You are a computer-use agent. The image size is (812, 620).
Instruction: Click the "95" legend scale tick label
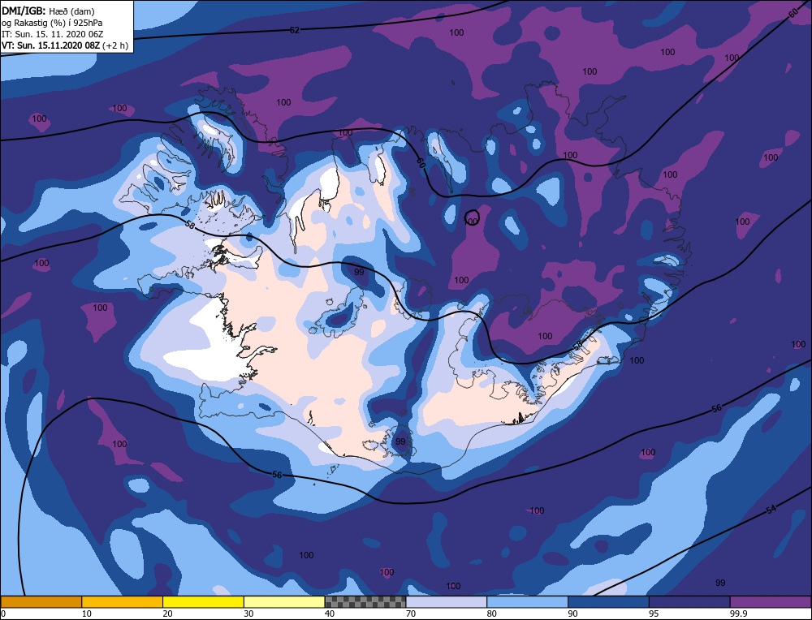coord(654,614)
